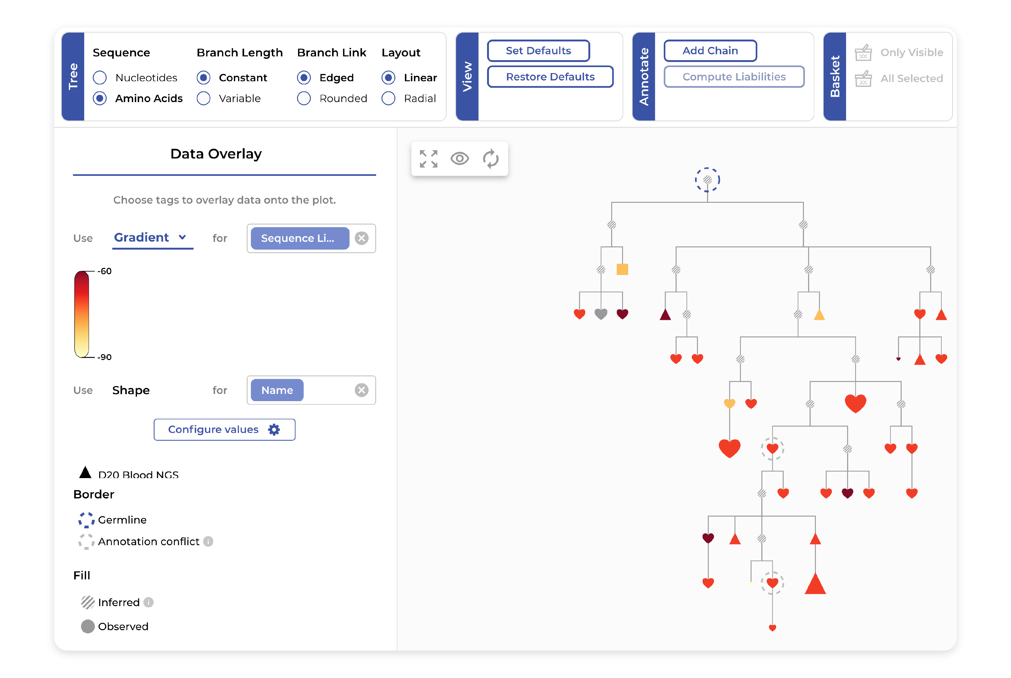The image size is (1011, 678).
Task: Select the germline root node
Action: 707,179
